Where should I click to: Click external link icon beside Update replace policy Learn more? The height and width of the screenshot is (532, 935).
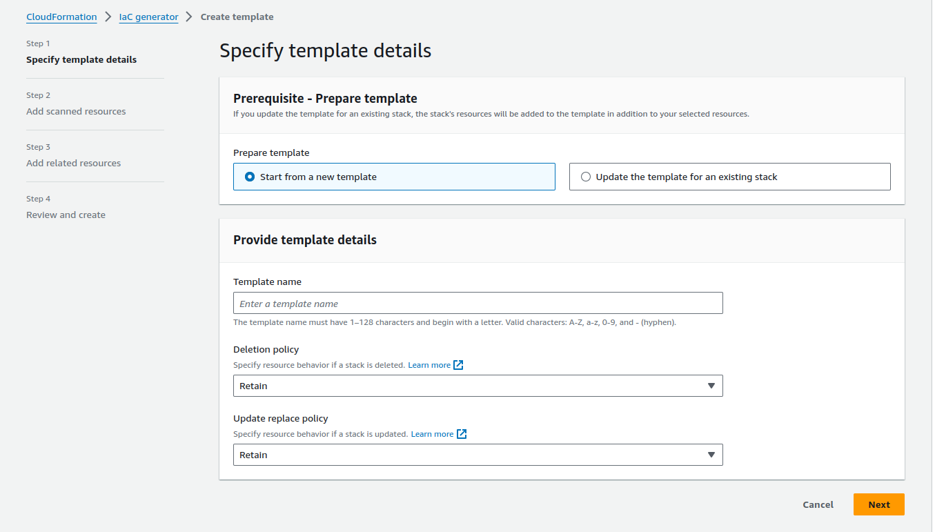tap(462, 434)
